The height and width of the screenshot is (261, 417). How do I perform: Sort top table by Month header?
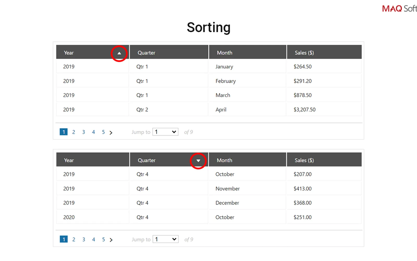248,52
